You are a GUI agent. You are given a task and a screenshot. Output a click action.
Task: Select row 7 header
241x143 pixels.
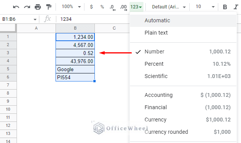[8, 85]
